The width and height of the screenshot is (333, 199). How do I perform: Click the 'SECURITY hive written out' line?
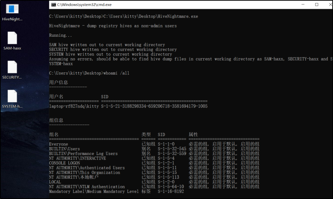coord(113,50)
